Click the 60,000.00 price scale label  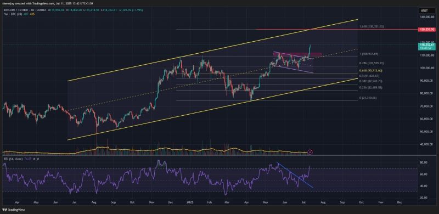click(x=427, y=119)
